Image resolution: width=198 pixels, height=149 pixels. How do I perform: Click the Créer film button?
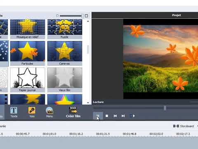(73, 112)
